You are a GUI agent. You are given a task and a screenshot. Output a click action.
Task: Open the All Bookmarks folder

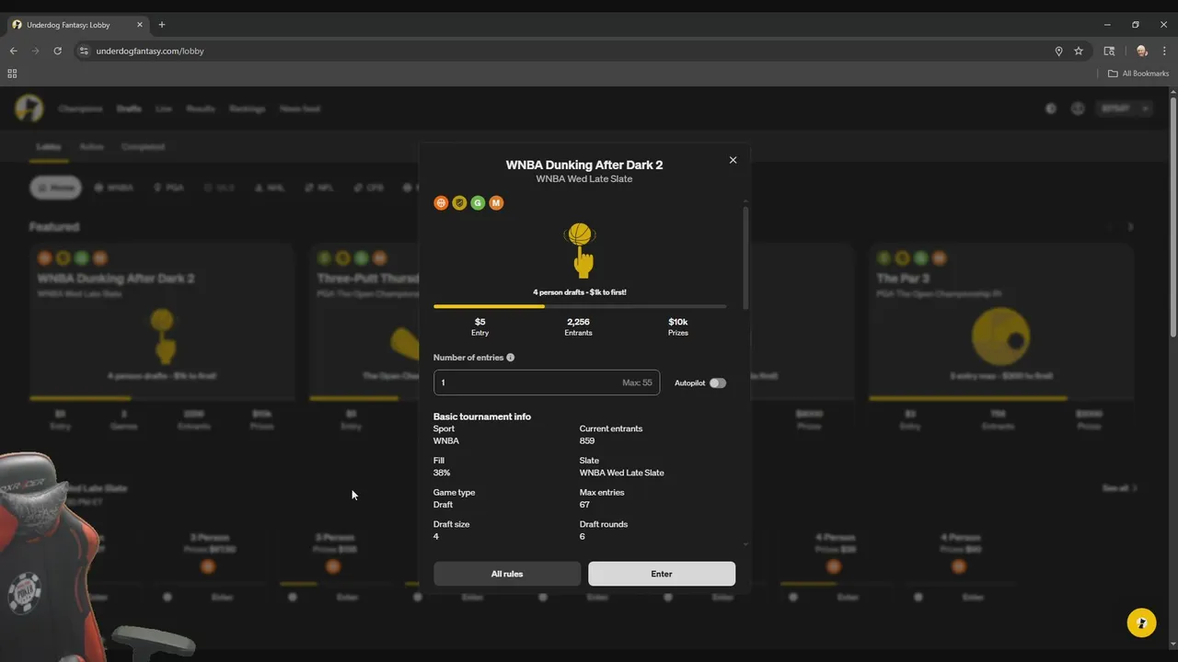click(1138, 74)
